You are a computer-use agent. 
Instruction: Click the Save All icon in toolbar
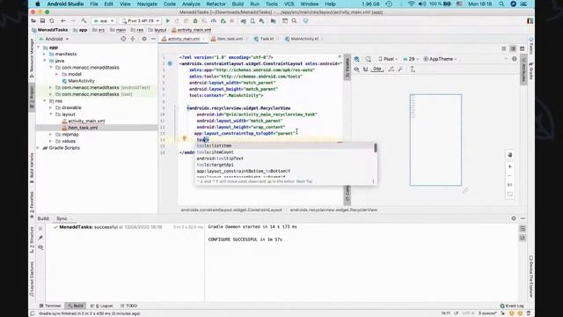click(42, 21)
